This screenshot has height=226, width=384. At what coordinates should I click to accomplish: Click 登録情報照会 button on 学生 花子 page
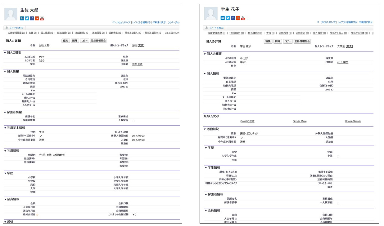[302, 41]
